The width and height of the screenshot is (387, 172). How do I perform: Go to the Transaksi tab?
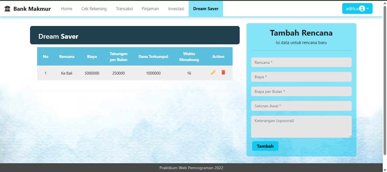pos(124,8)
